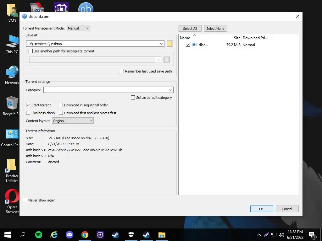Open Google Chrome from the taskbar

(85, 235)
